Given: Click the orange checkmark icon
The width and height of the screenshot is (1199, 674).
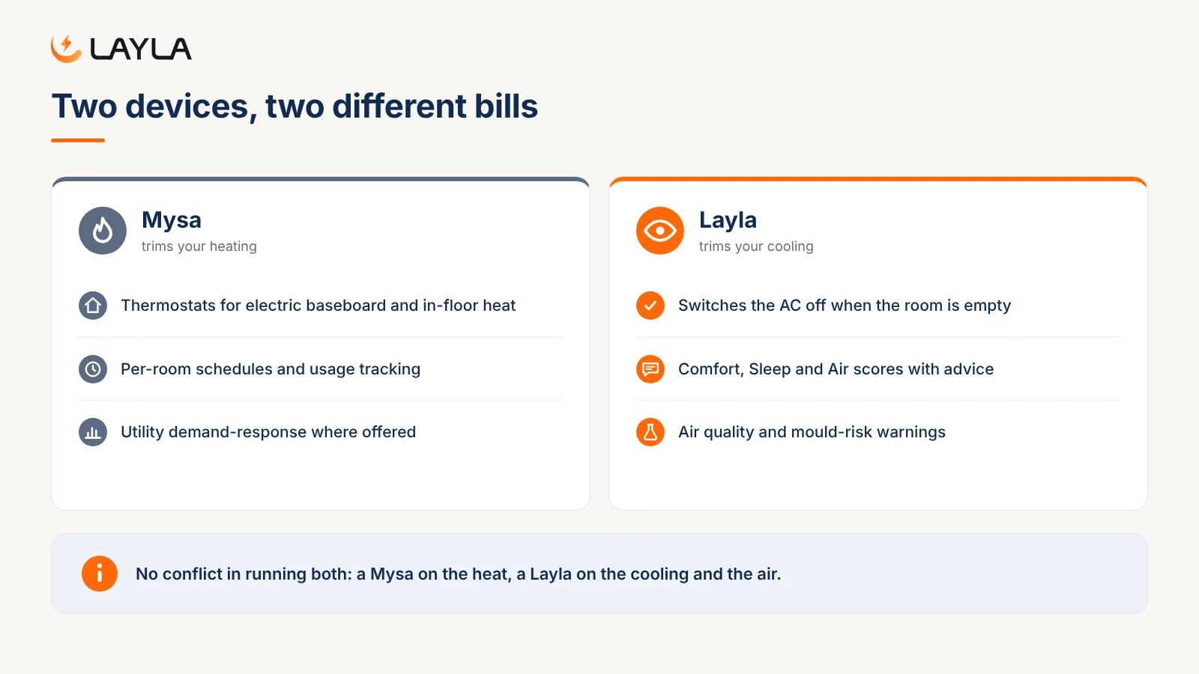Looking at the screenshot, I should coord(650,306).
